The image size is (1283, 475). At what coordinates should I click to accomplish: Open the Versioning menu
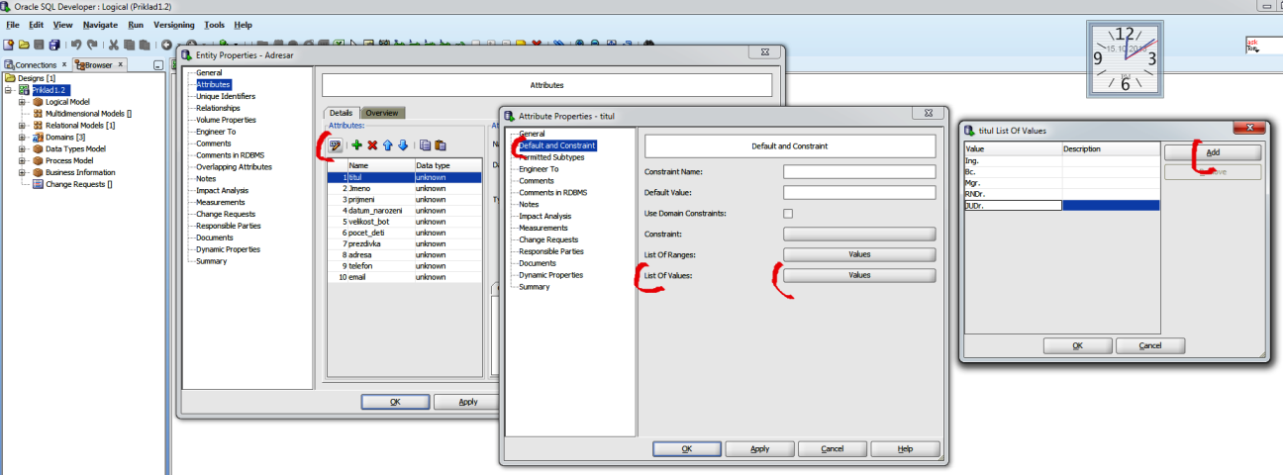coord(173,24)
